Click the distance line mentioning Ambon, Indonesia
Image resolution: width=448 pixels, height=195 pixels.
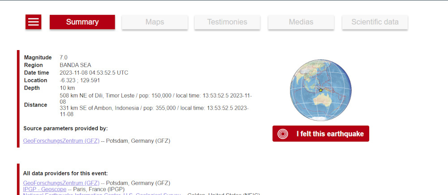click(x=154, y=108)
